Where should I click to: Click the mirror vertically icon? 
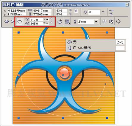click(111, 14)
